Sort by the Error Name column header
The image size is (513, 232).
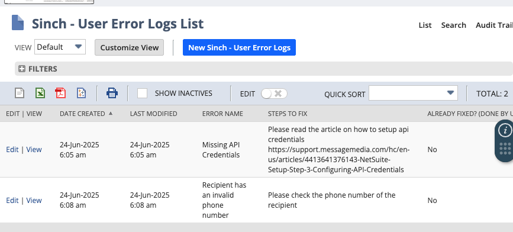pyautogui.click(x=222, y=114)
